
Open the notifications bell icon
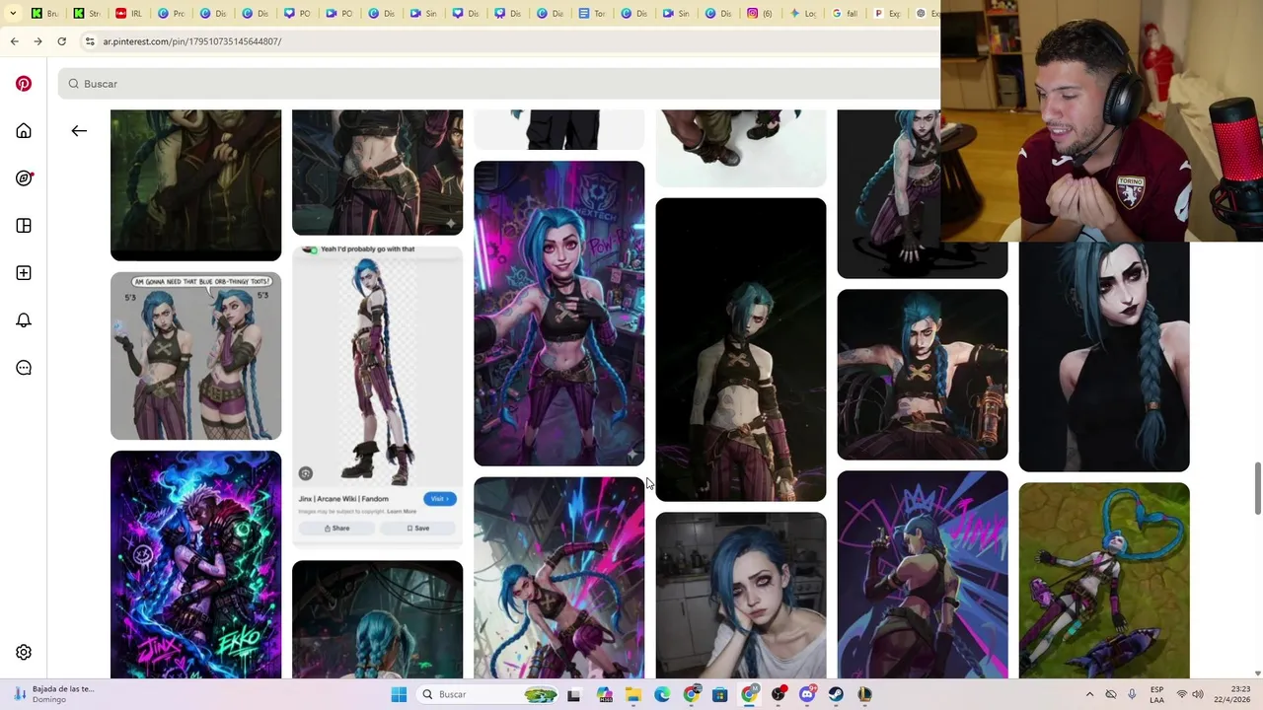point(24,320)
